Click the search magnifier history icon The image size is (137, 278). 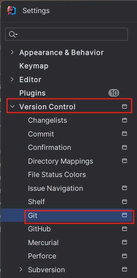tap(13, 34)
